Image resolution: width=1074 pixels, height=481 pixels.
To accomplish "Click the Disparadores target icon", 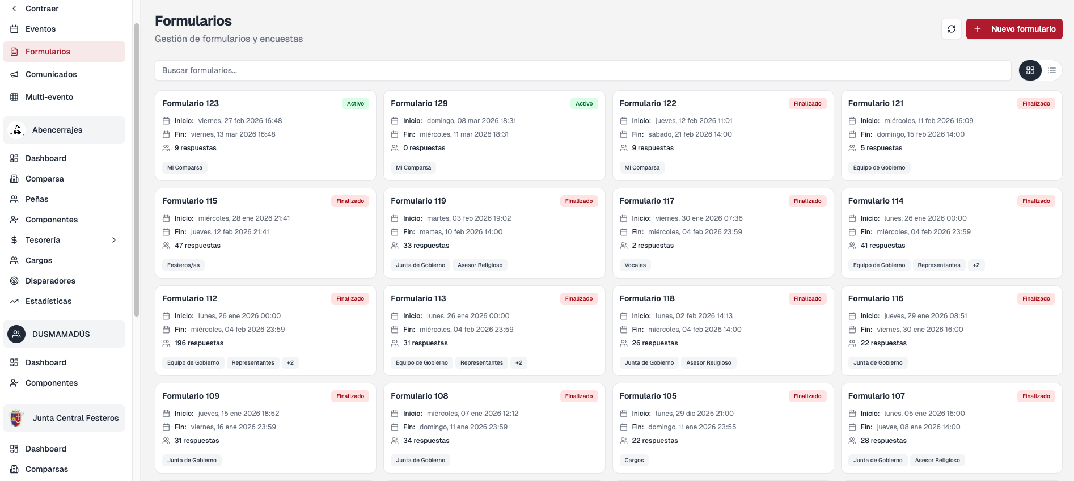I will [x=14, y=281].
